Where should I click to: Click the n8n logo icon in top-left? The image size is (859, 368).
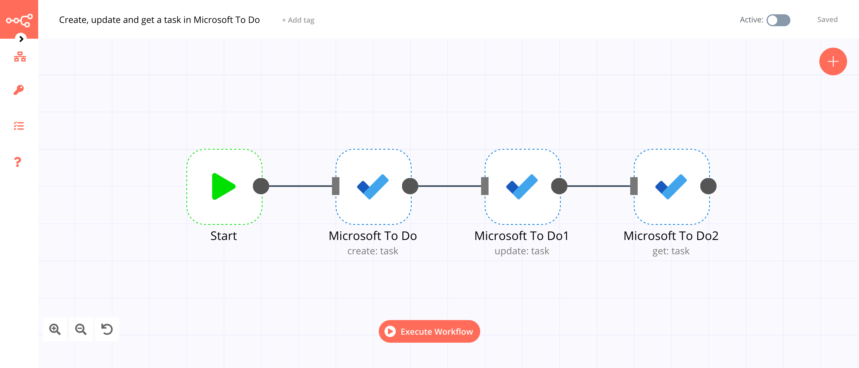pos(19,19)
